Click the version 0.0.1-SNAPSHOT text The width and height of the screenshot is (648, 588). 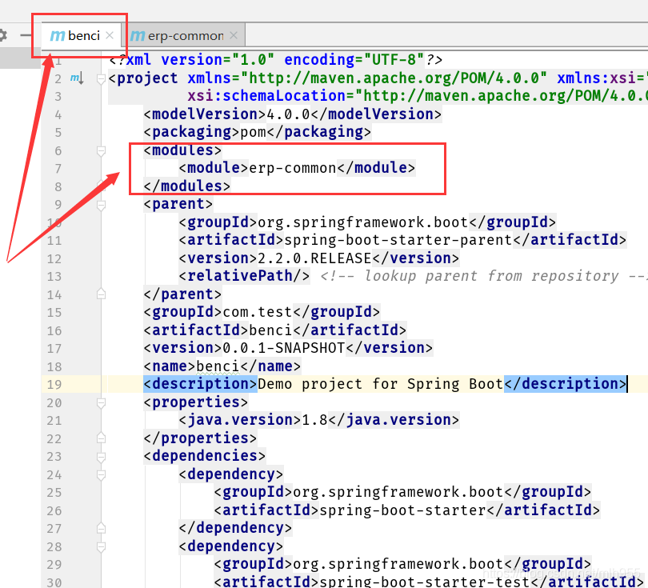pyautogui.click(x=284, y=348)
